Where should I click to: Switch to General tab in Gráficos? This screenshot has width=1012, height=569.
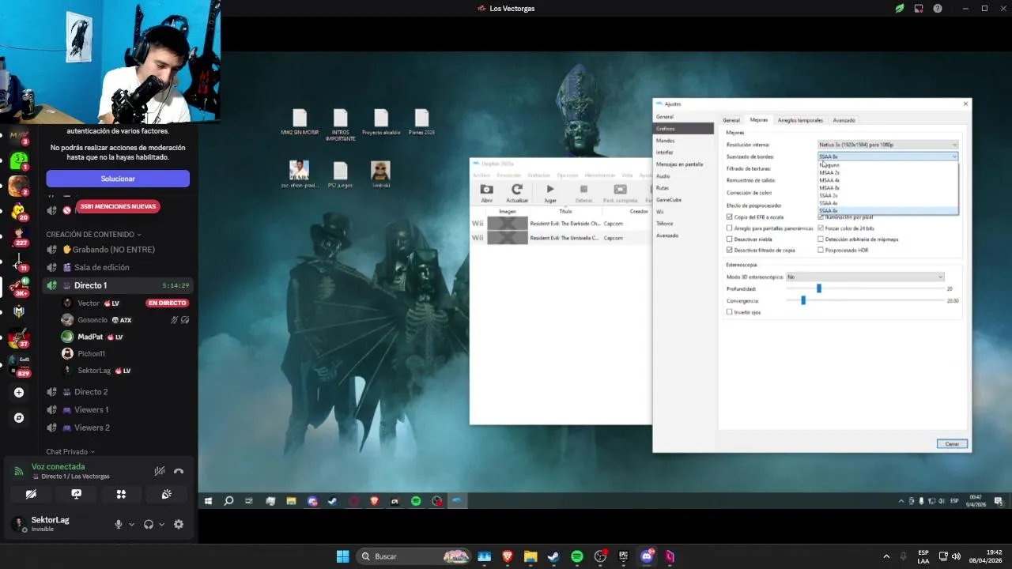pyautogui.click(x=731, y=120)
